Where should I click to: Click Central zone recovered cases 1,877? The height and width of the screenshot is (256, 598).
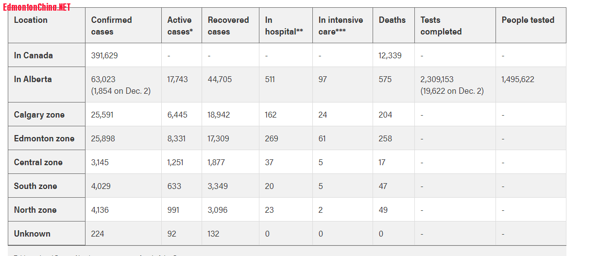217,162
